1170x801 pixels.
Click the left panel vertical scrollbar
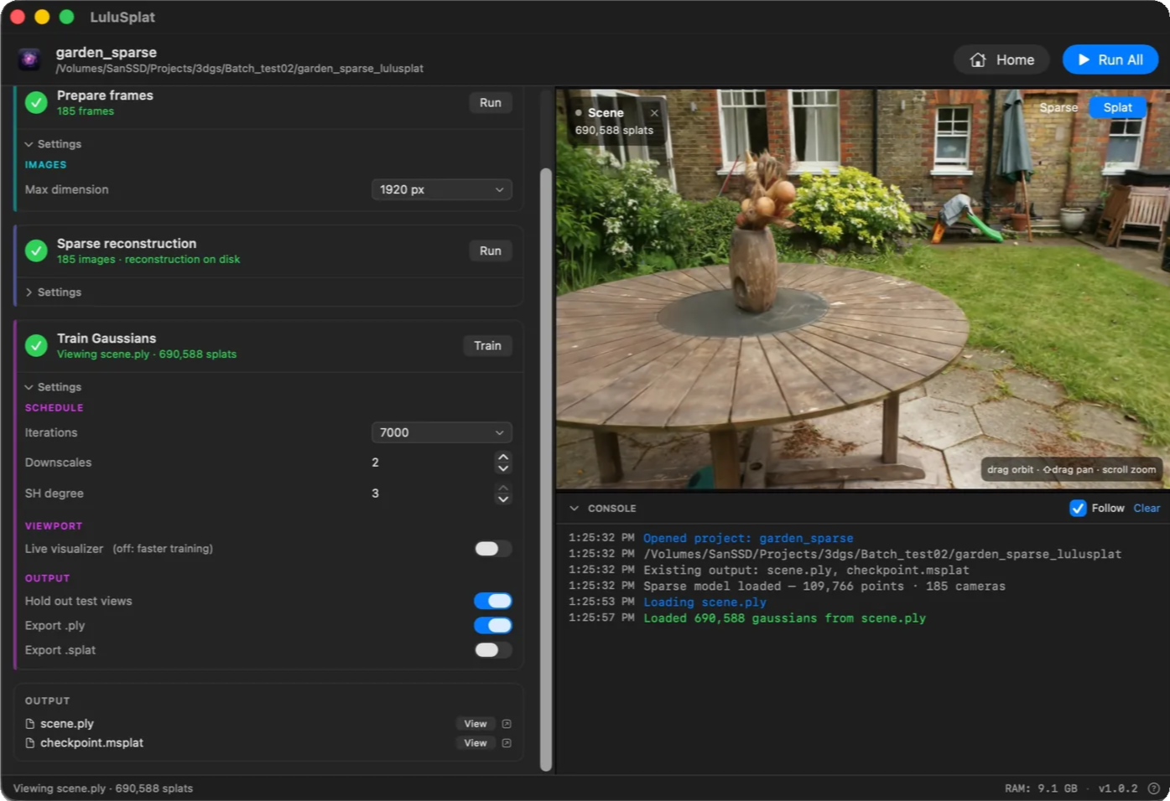coord(546,469)
